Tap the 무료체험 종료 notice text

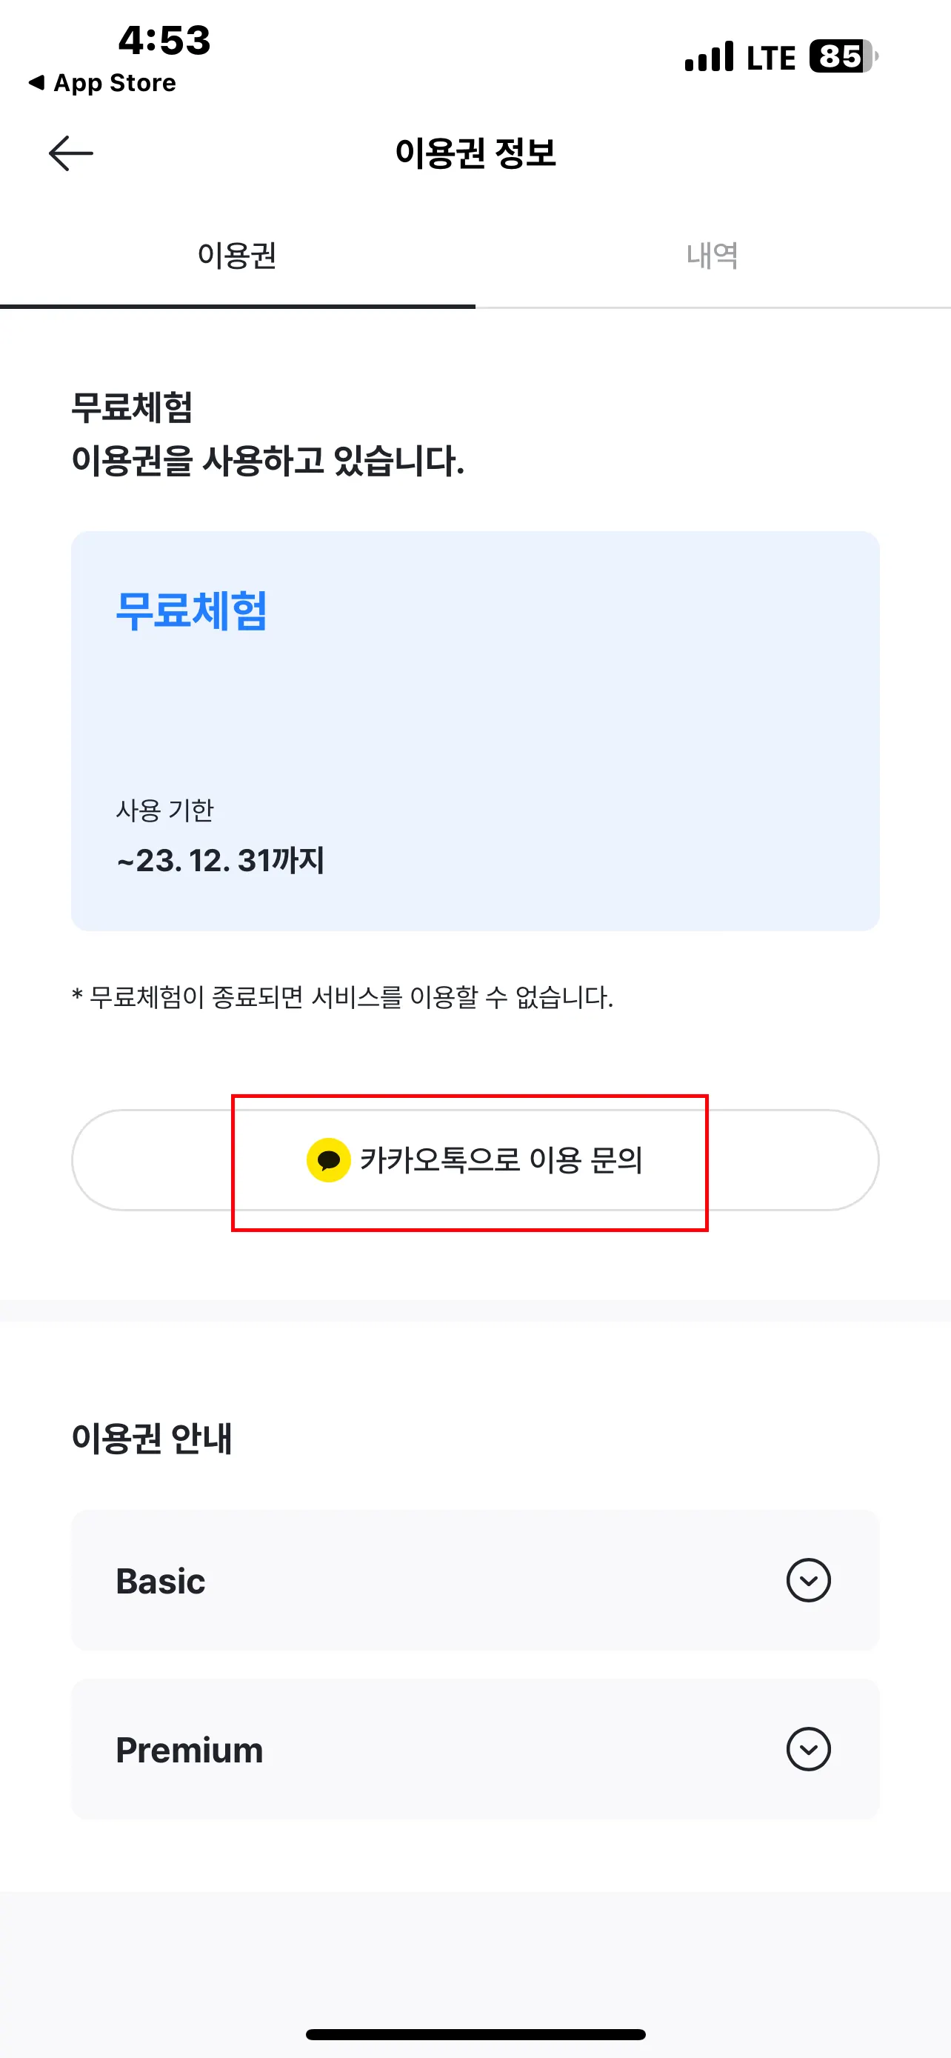(x=342, y=997)
